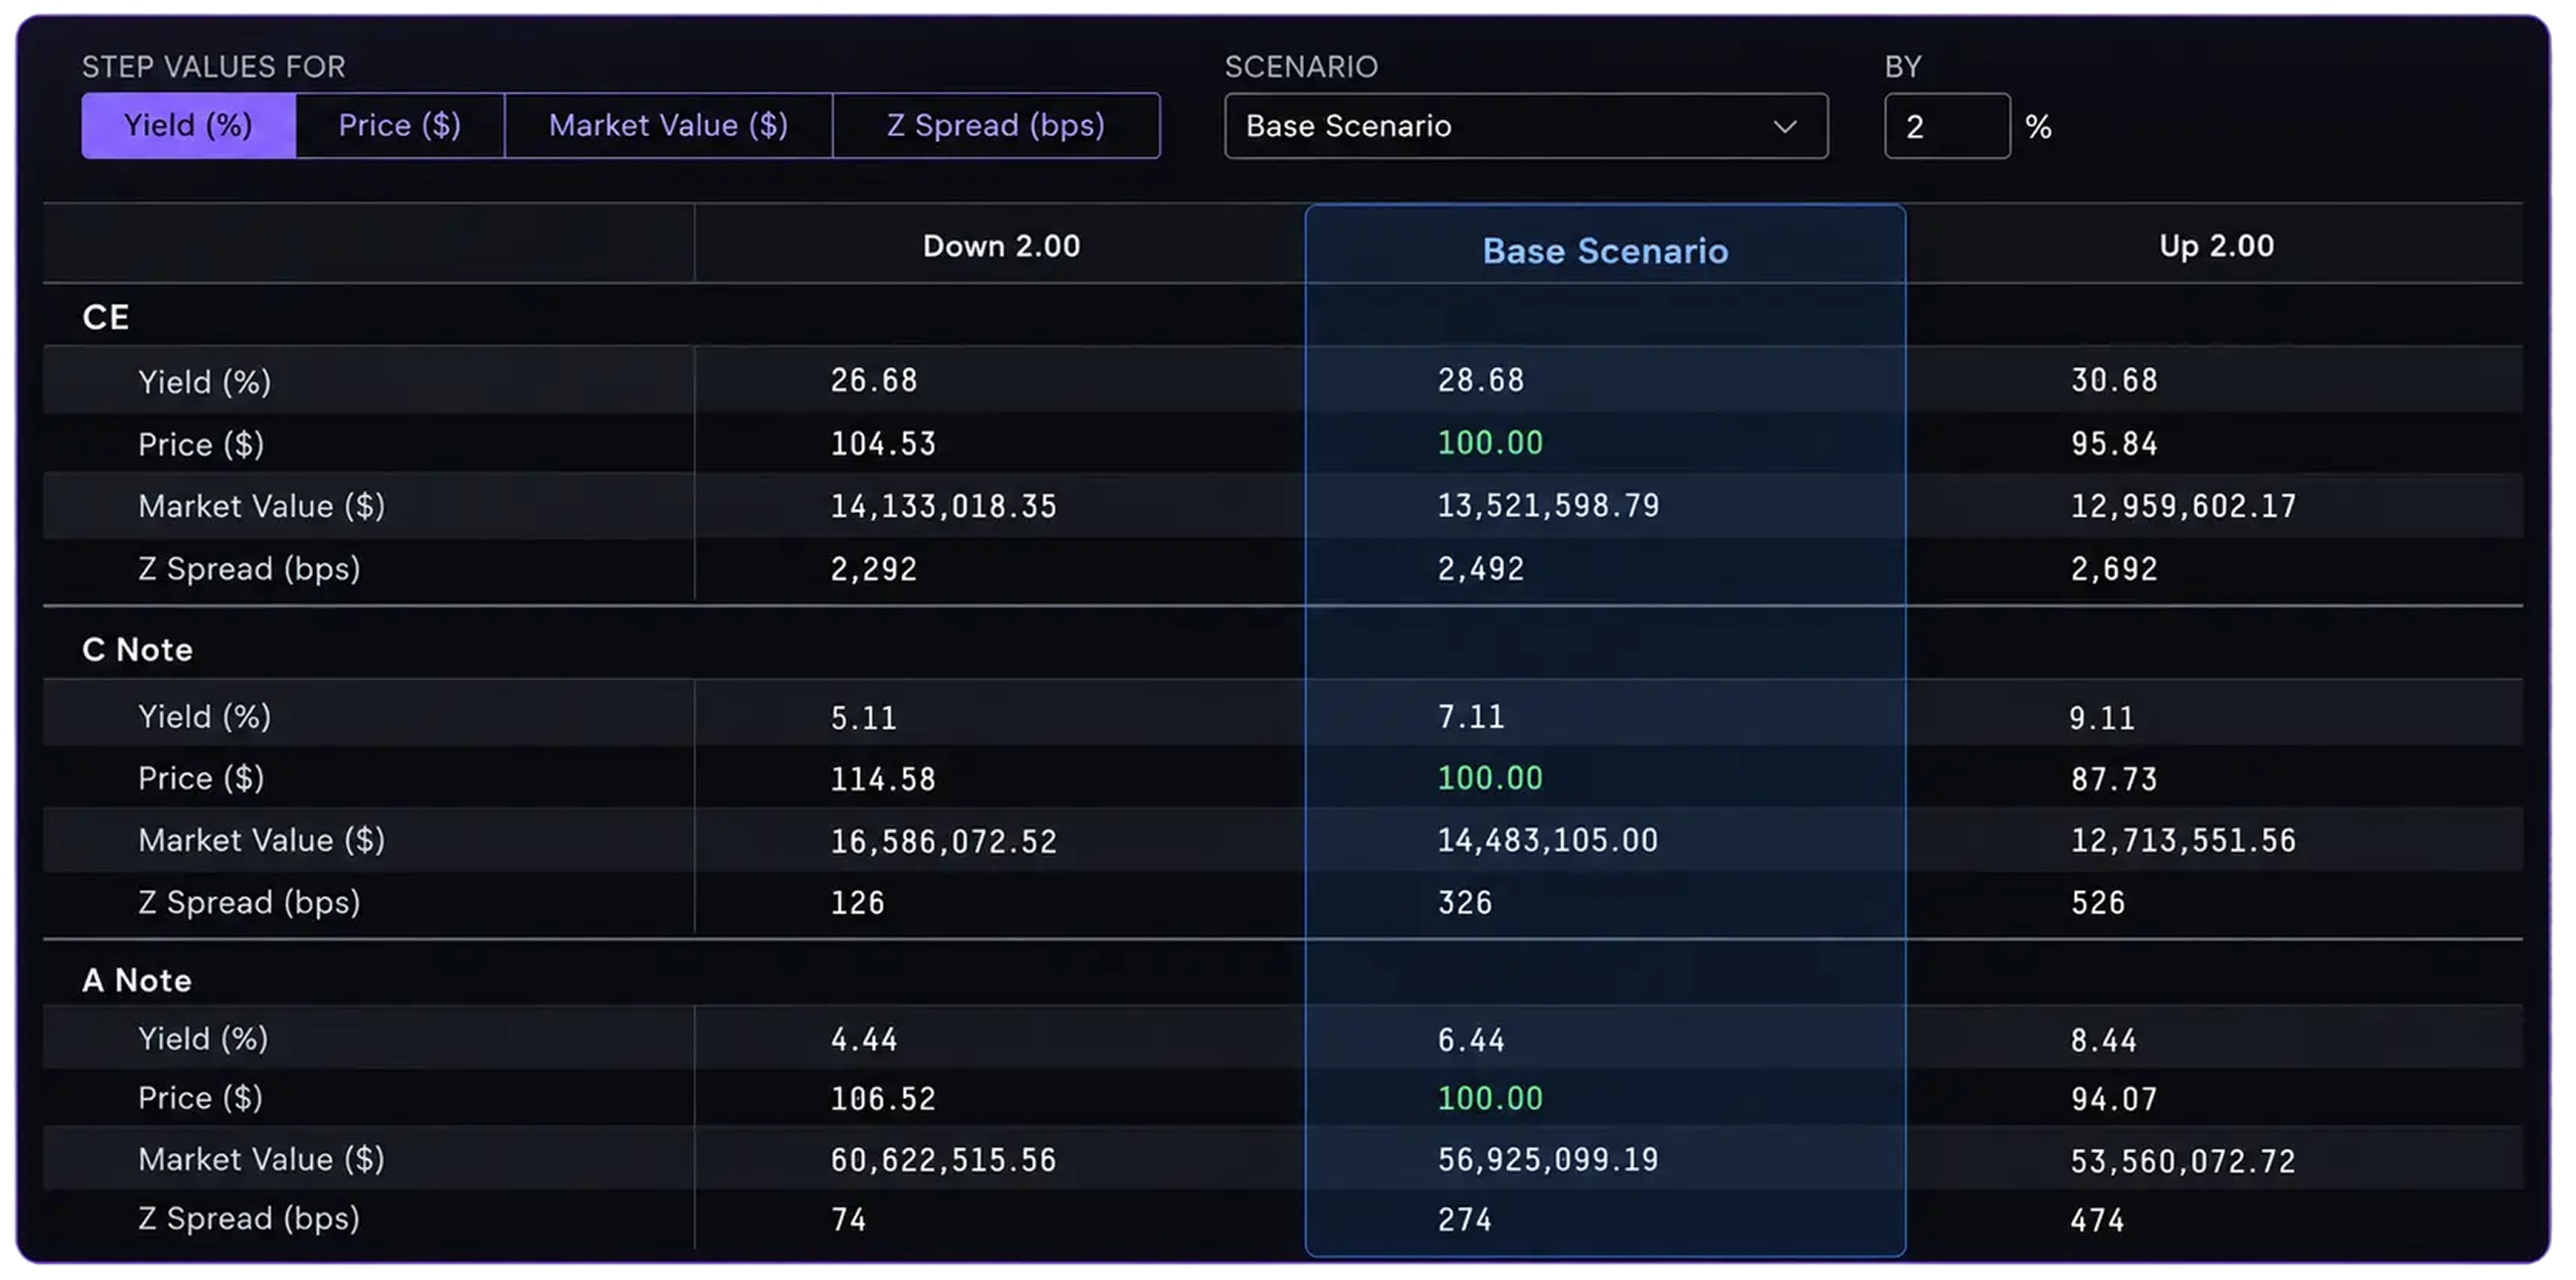Click C Note Z spread 126
This screenshot has width=2576, height=1280.
[x=857, y=904]
